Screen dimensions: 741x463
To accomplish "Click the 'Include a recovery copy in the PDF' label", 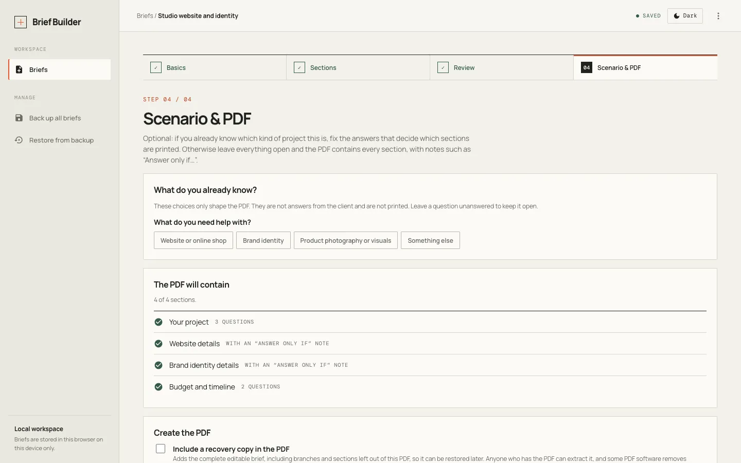I will 231,449.
